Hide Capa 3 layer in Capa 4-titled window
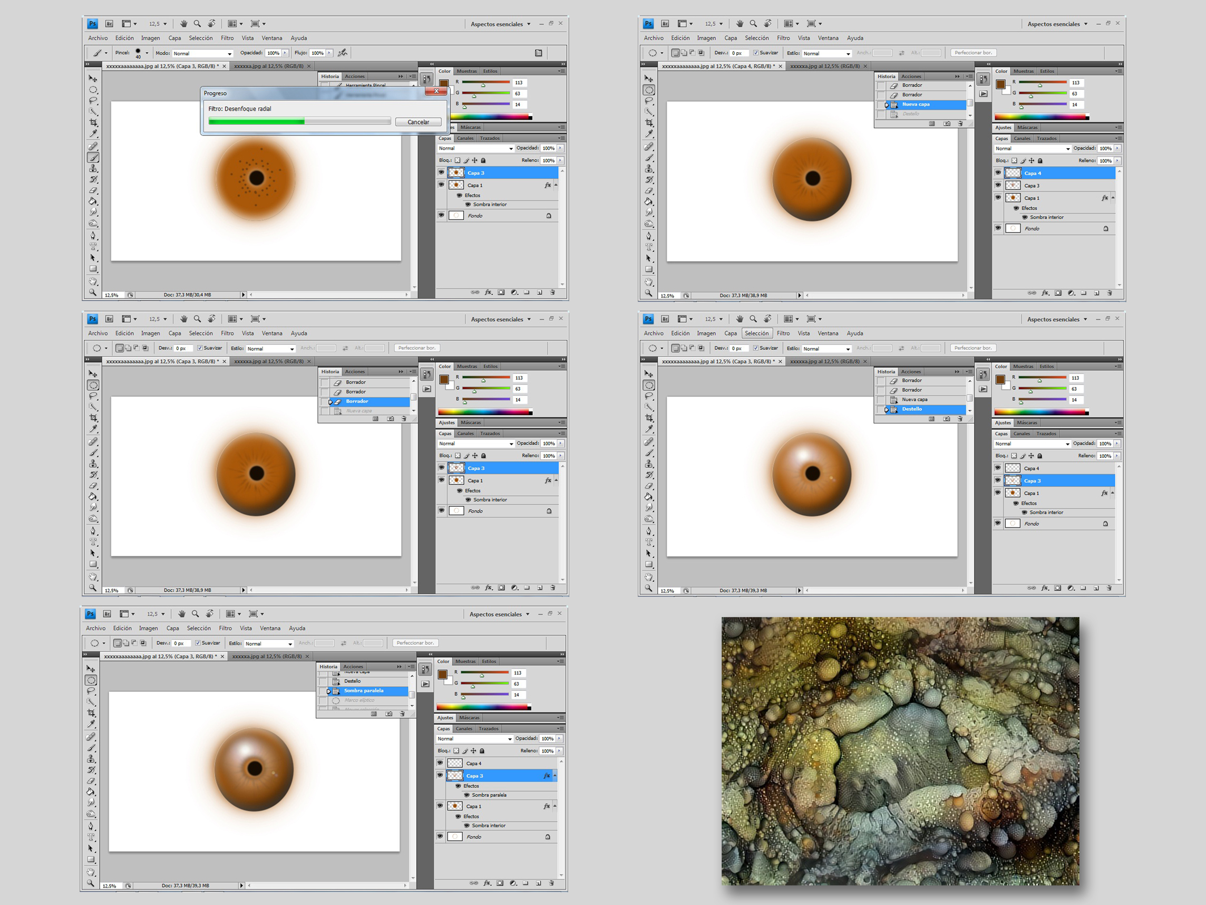The width and height of the screenshot is (1206, 905). 998,186
